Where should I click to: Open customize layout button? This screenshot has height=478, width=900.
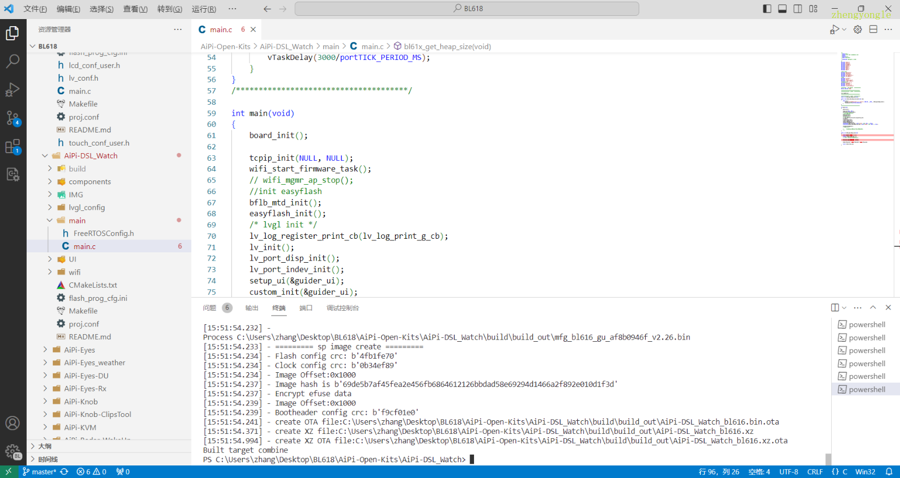(813, 9)
